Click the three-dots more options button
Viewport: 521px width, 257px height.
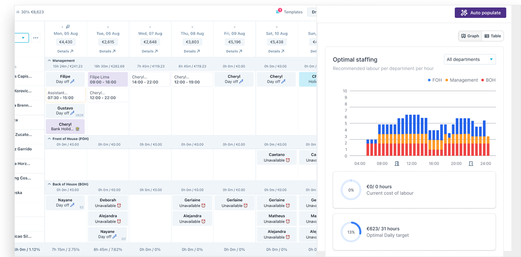click(36, 38)
